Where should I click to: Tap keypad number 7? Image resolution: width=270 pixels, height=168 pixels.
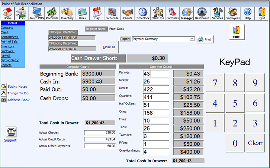(x=215, y=83)
